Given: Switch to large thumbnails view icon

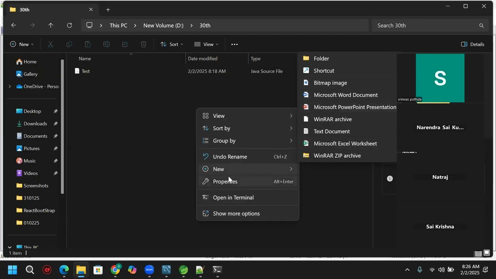Looking at the screenshot, I should click(487, 253).
